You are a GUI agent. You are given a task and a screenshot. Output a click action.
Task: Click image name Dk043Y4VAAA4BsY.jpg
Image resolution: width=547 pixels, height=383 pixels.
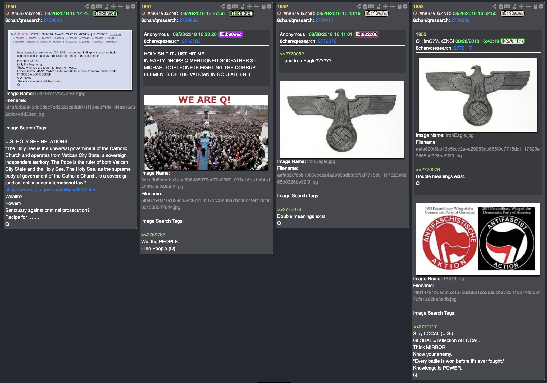point(60,94)
